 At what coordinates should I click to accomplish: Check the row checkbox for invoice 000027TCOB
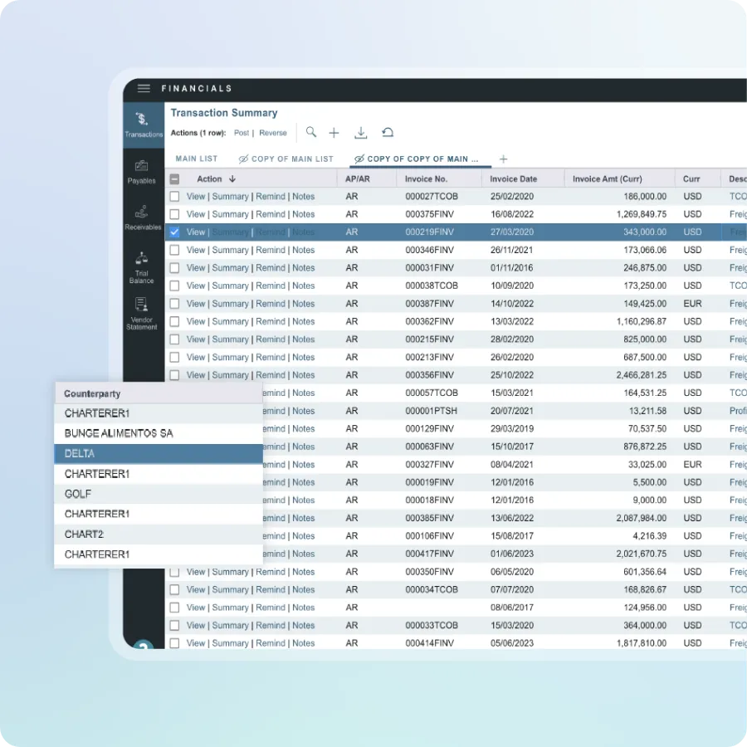(174, 197)
